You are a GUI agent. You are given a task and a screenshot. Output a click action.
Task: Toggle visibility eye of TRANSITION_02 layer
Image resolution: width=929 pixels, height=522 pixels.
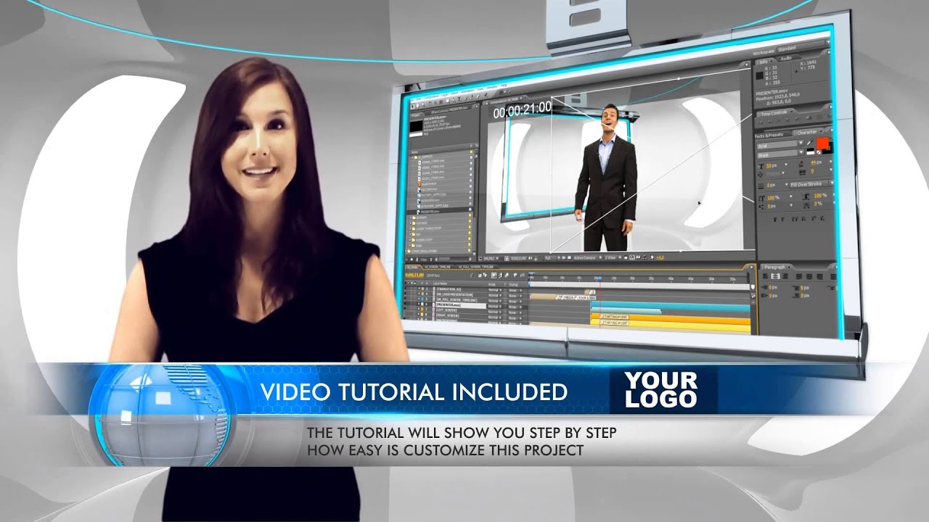click(x=406, y=290)
